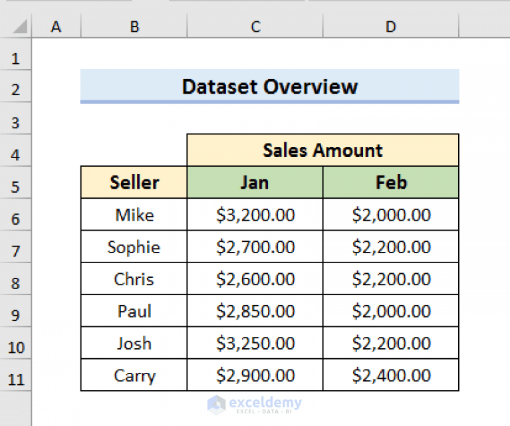The height and width of the screenshot is (426, 510).
Task: Select Paul's Feb value $2,000.00
Action: 390,310
